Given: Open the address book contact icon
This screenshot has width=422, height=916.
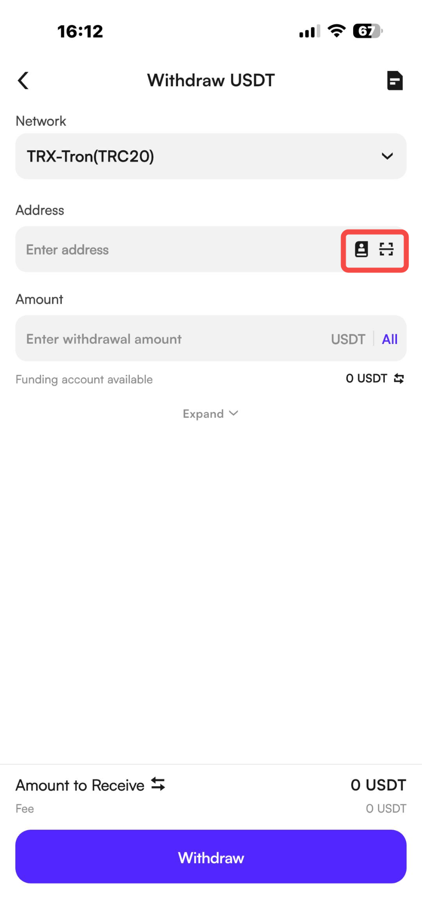Looking at the screenshot, I should point(361,249).
